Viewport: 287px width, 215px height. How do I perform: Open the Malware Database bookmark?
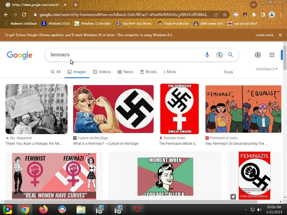pos(20,24)
